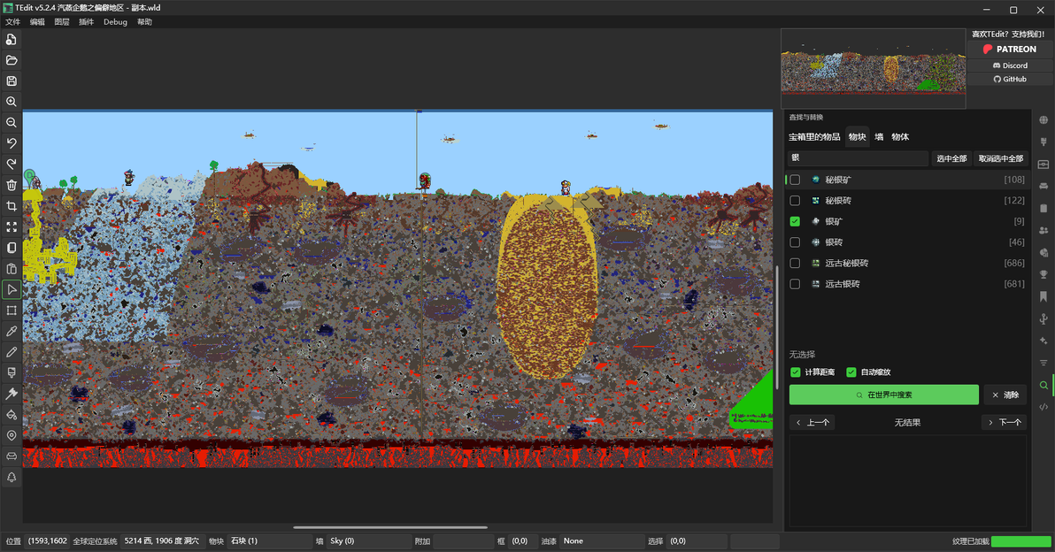The image size is (1055, 552).
Task: Switch to the 墙 tab
Action: [x=879, y=137]
